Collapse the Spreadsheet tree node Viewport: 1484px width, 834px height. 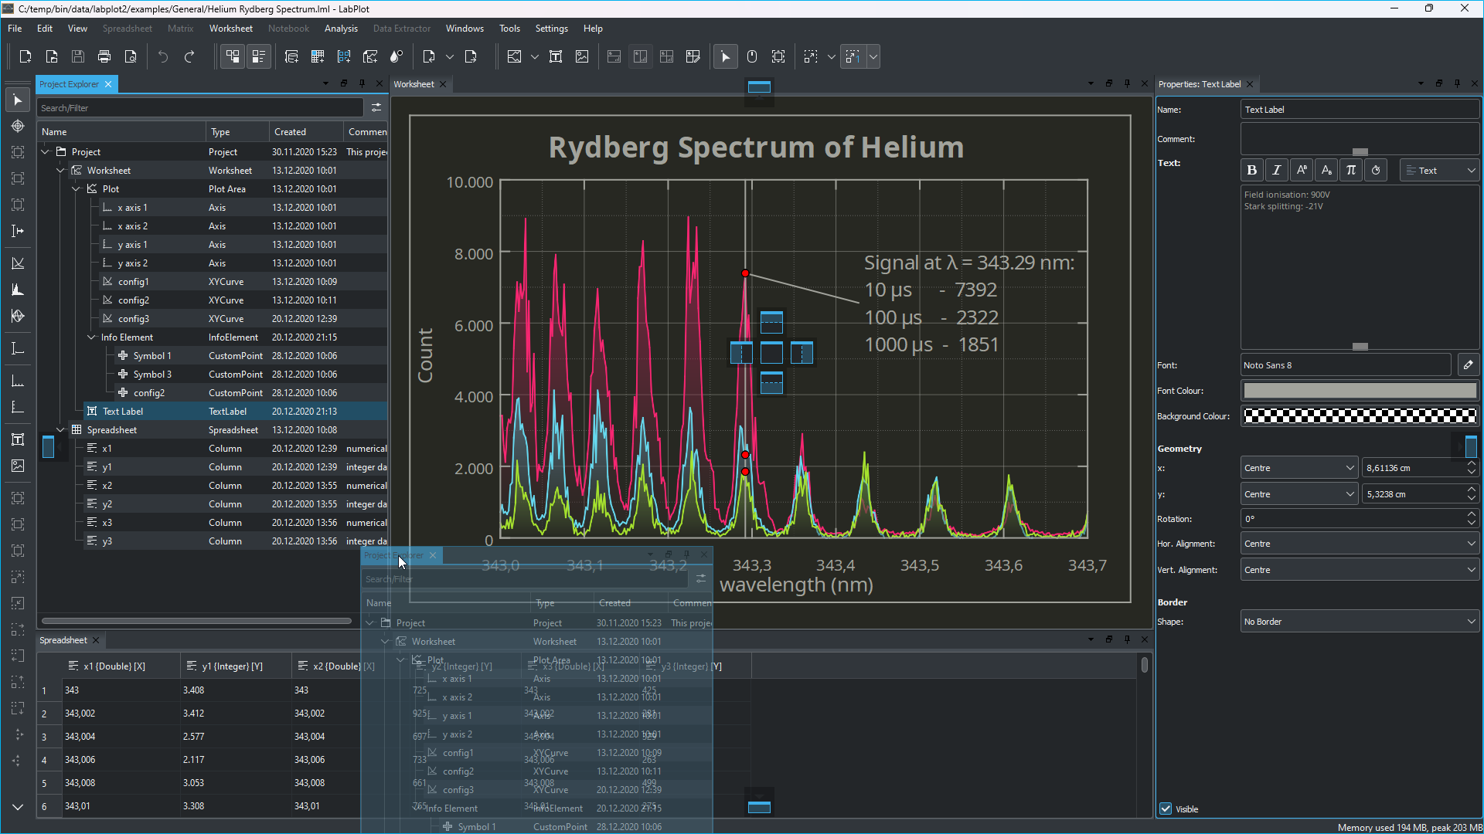pos(60,430)
